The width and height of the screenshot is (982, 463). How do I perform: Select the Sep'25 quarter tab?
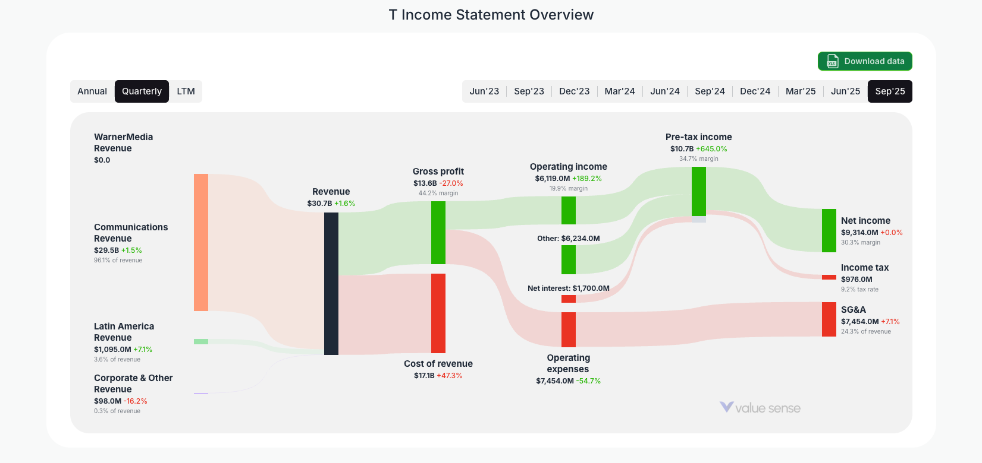(x=890, y=91)
